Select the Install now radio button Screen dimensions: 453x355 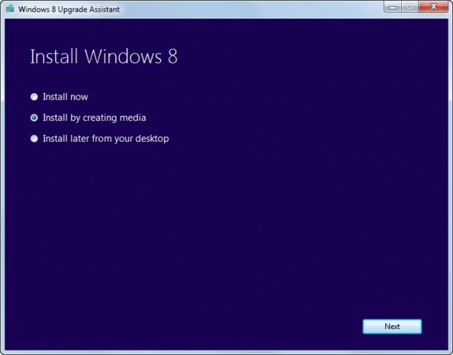pos(34,97)
